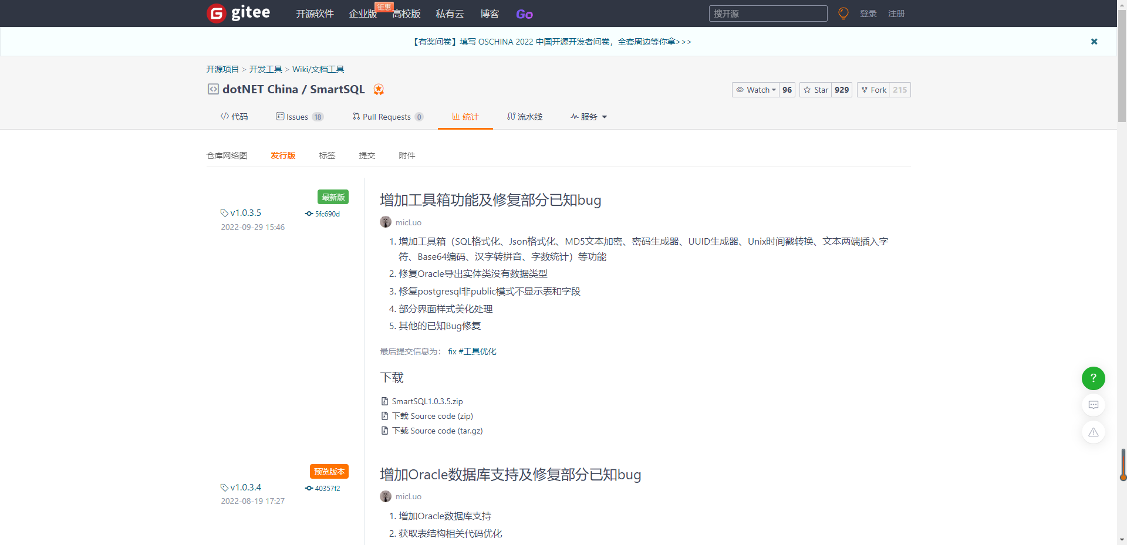
Task: Open 博客 in top navigation
Action: coord(490,13)
